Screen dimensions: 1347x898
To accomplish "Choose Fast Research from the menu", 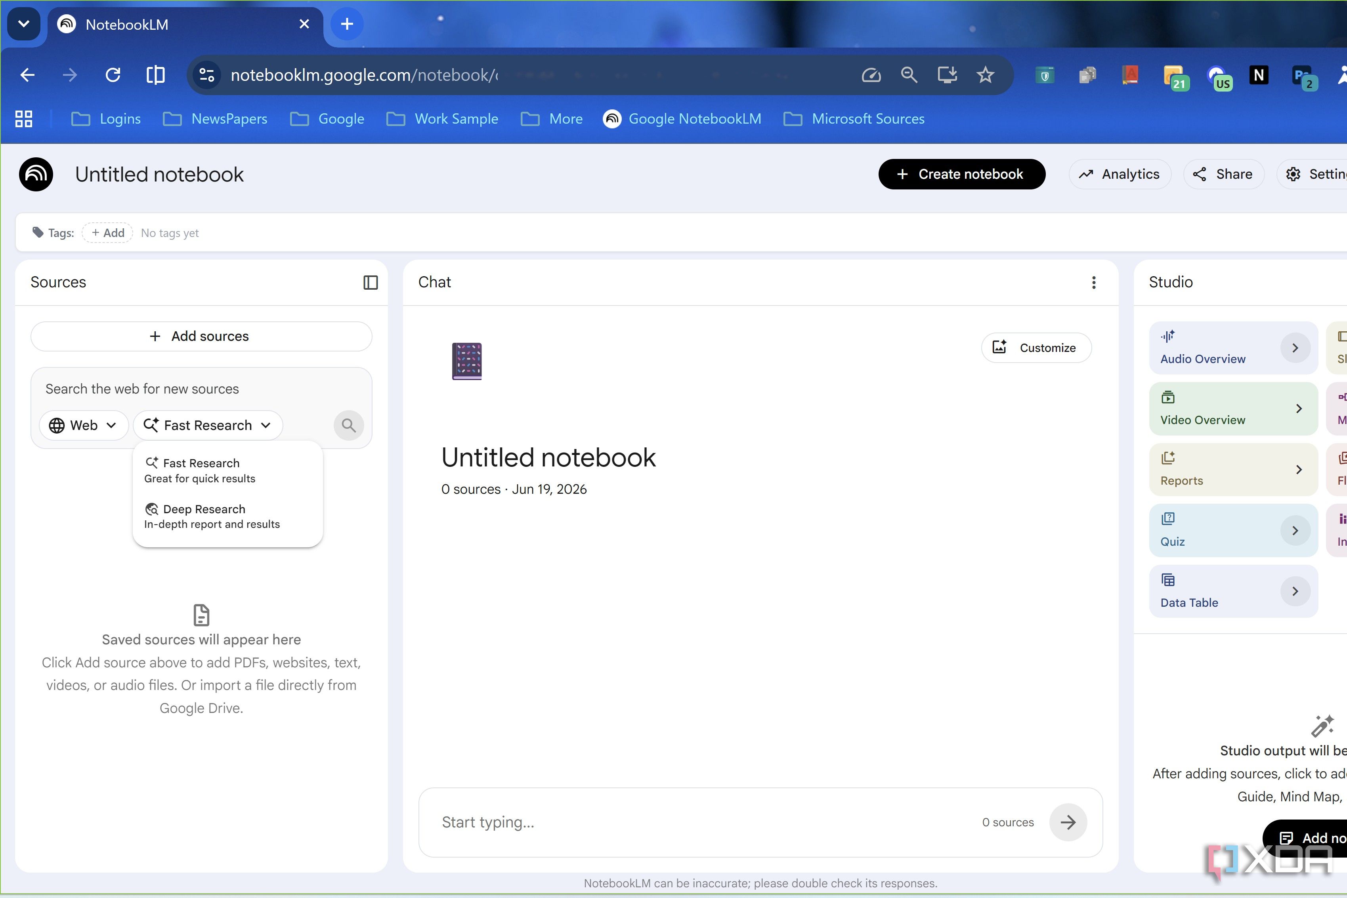I will point(227,470).
